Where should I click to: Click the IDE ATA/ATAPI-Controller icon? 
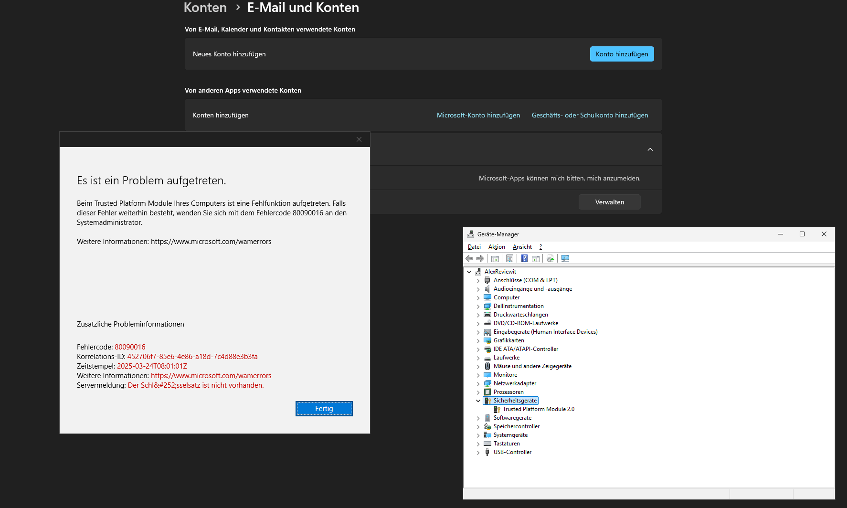[487, 349]
